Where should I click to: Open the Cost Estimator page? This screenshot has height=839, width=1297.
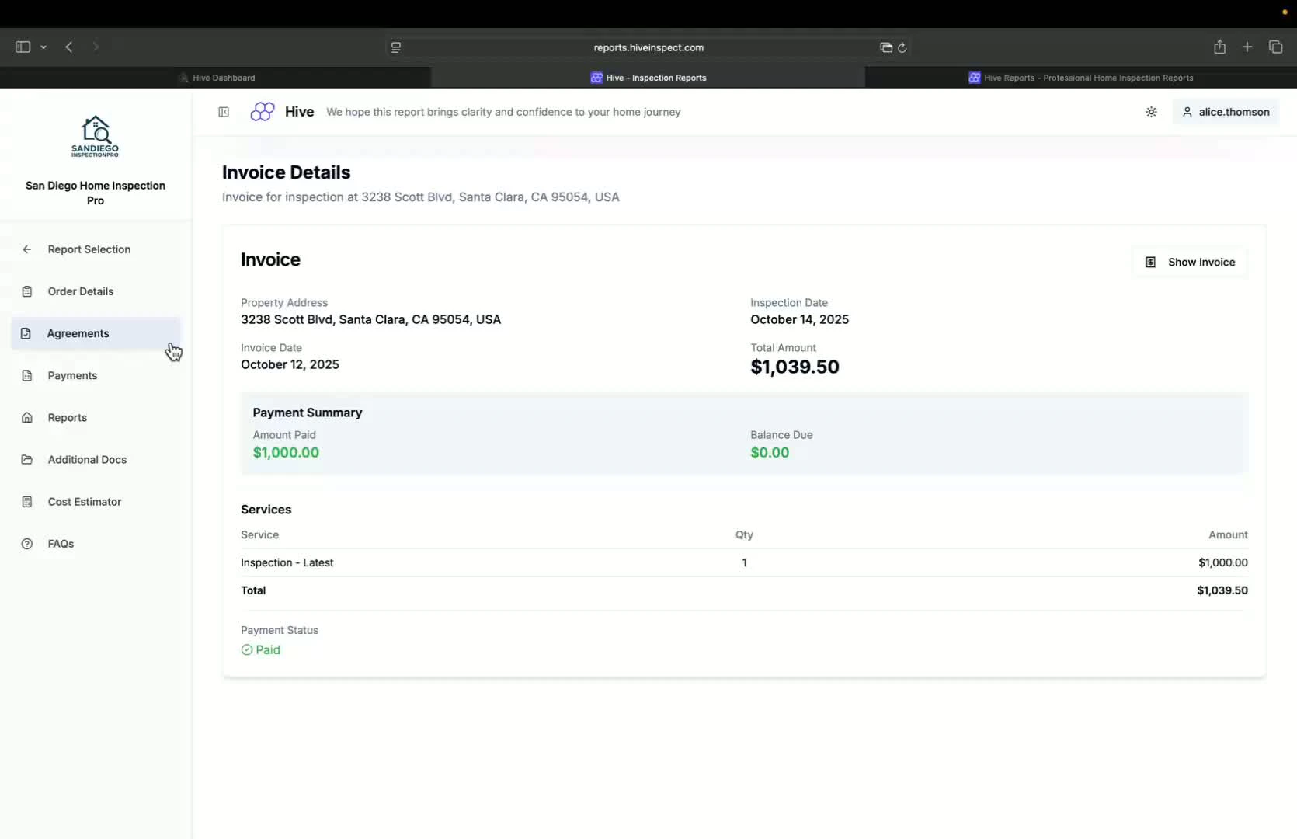(x=96, y=502)
